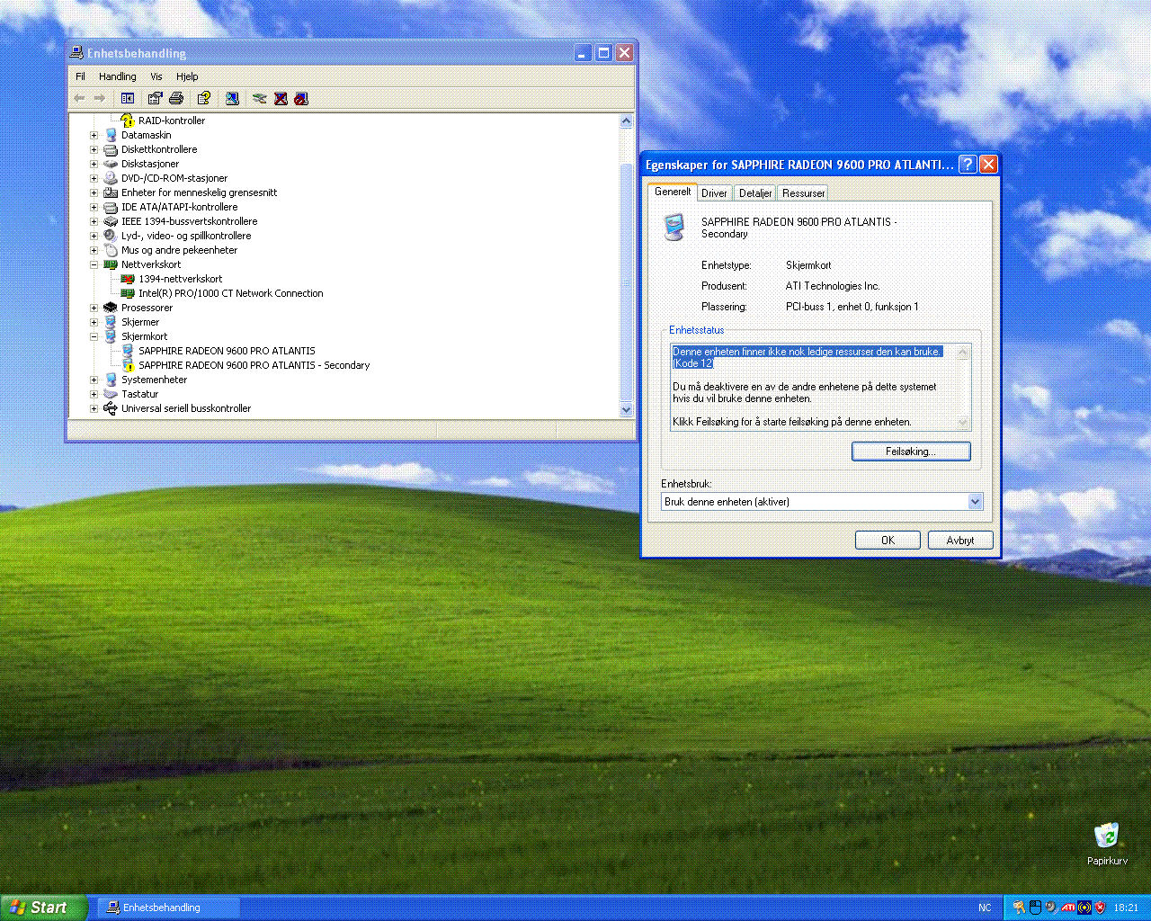Click the Back arrow in Enhetsbehandling toolbar

[x=79, y=99]
